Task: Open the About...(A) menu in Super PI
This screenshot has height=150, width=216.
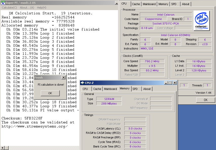Action: click(27, 8)
